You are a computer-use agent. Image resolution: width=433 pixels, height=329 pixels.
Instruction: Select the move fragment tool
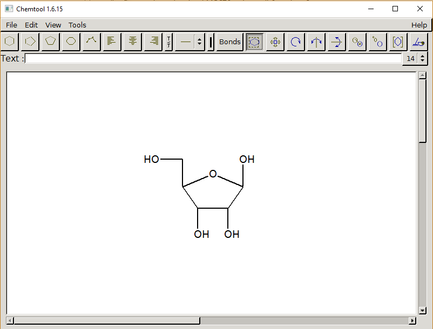274,42
